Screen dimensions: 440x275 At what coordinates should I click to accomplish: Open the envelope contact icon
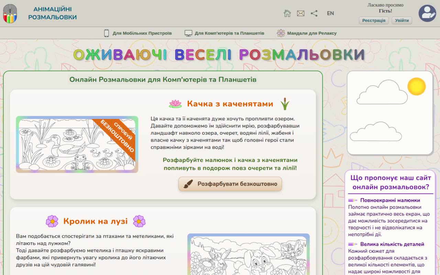tap(301, 13)
